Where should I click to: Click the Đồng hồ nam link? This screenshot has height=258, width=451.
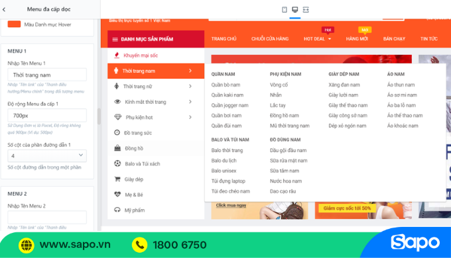tap(284, 115)
